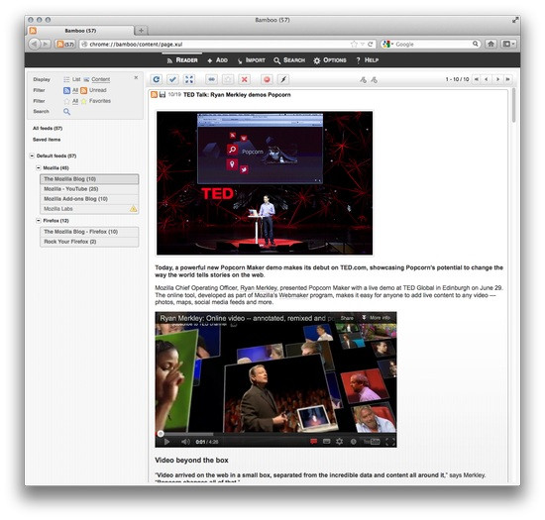This screenshot has height=520, width=545.
Task: Click the magnifier icon in the Search row
Action: (66, 112)
